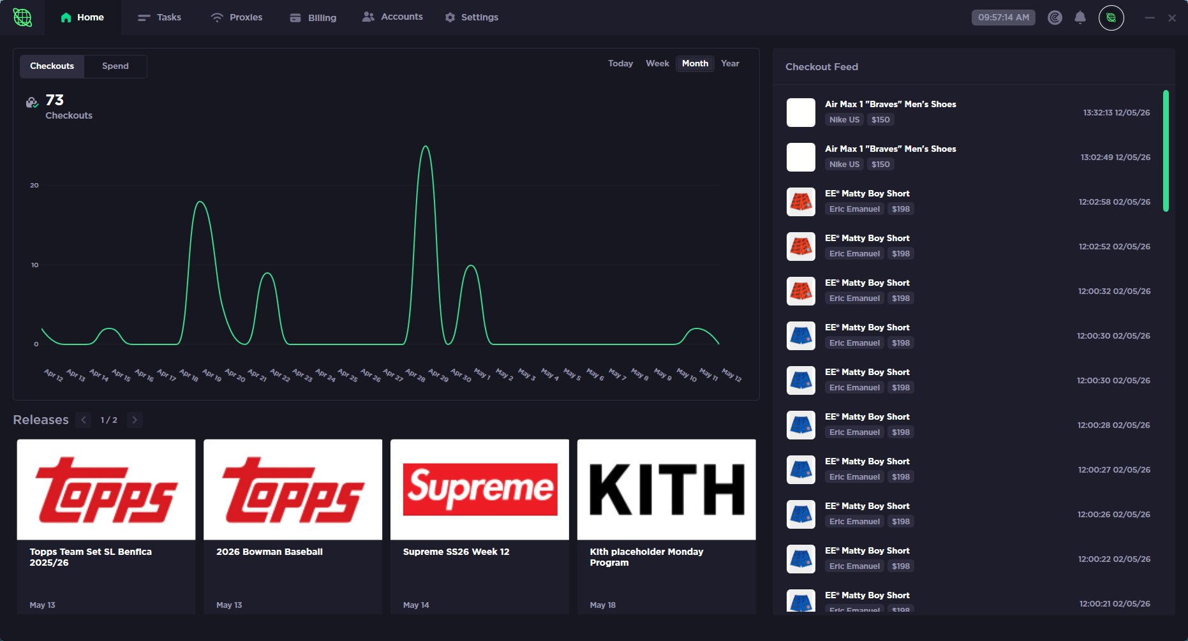Click blue shorts thumbnail at 12:00:27
The image size is (1188, 641).
pyautogui.click(x=801, y=470)
